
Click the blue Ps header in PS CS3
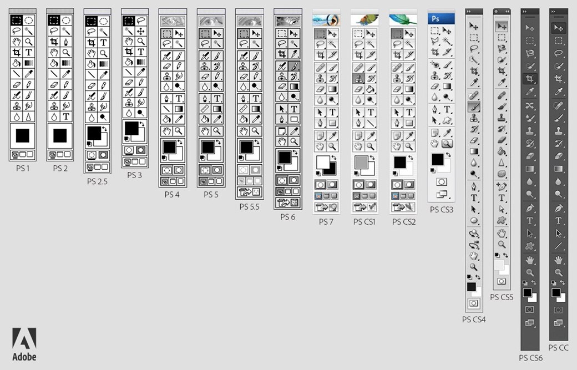pyautogui.click(x=441, y=19)
